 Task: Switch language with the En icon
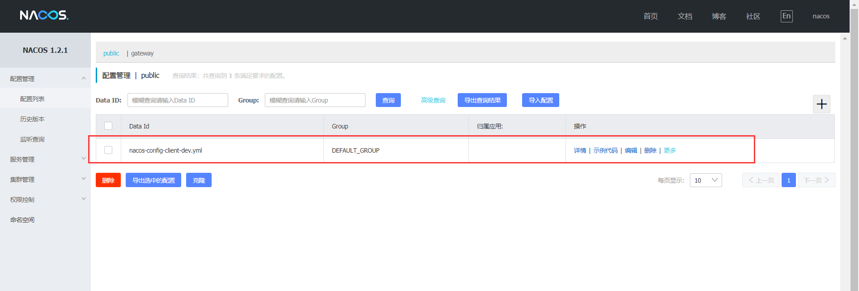(787, 16)
